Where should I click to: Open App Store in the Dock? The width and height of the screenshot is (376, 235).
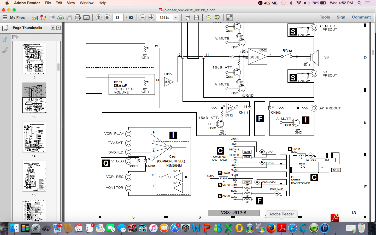[x=175, y=228]
